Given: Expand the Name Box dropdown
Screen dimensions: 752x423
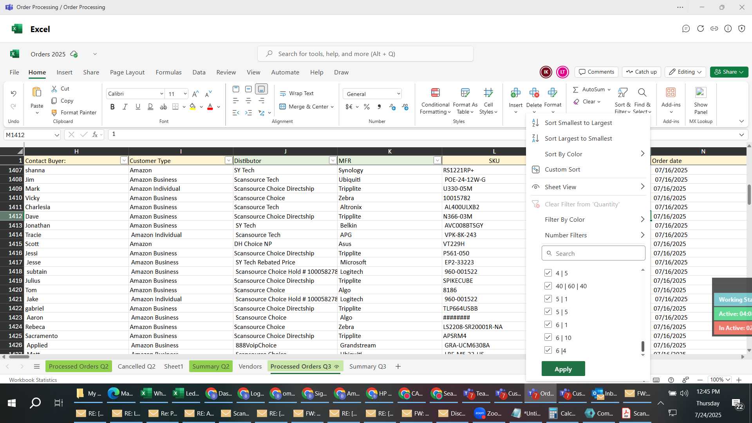Looking at the screenshot, I should click(x=57, y=135).
